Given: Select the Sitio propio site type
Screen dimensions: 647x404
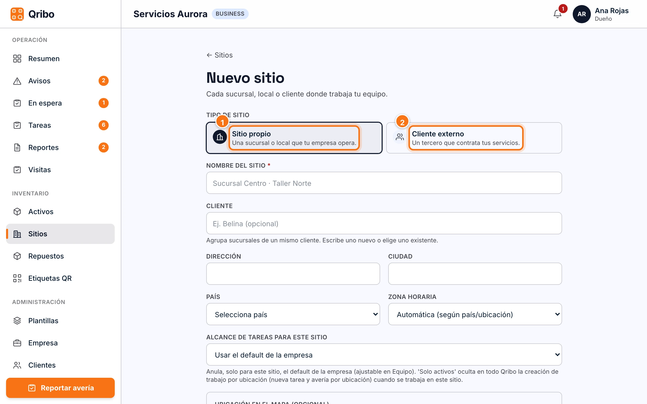Looking at the screenshot, I should pyautogui.click(x=294, y=138).
